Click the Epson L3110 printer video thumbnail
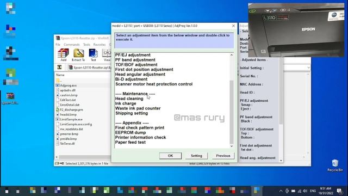Image resolution: width=348 pixels, height=196 pixels. (296, 30)
